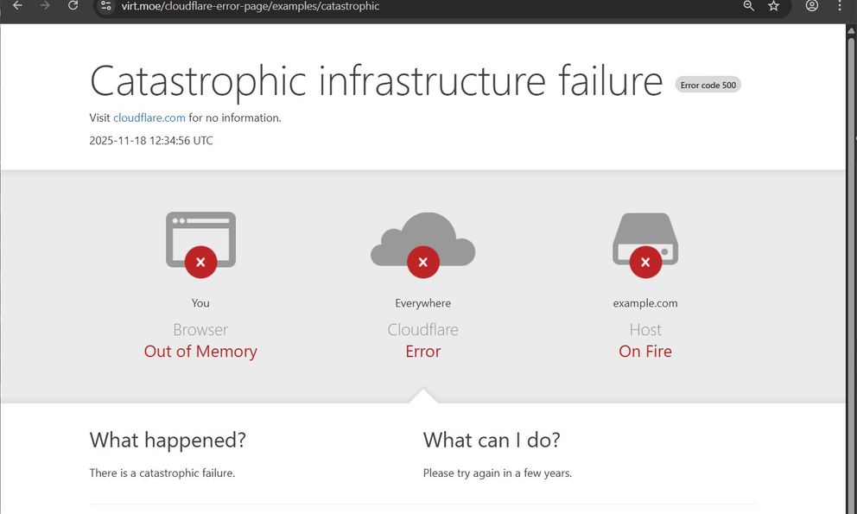The image size is (857, 514).
Task: Click the red "Out of Memory" status text
Action: tap(200, 352)
